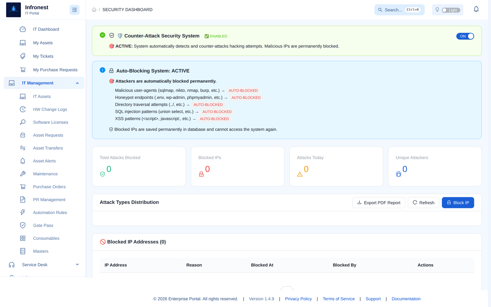Click Automation Rules lightning icon
Image resolution: width=491 pixels, height=307 pixels.
click(x=23, y=213)
